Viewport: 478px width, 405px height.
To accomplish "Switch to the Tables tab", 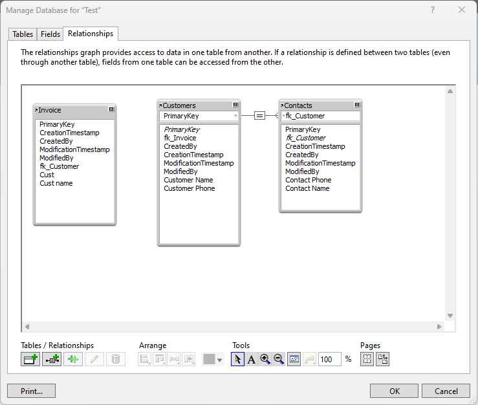I will click(x=23, y=34).
